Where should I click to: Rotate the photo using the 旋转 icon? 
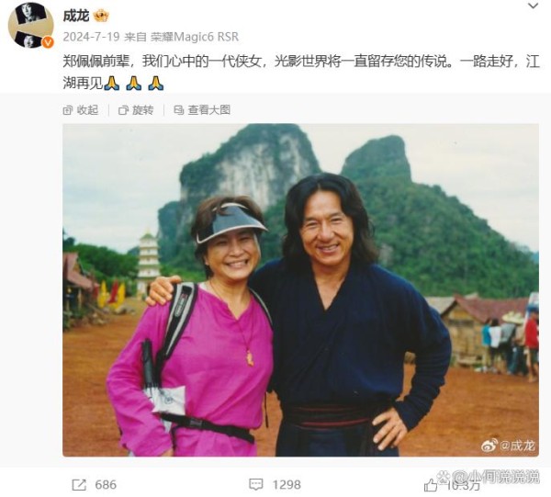(x=123, y=110)
